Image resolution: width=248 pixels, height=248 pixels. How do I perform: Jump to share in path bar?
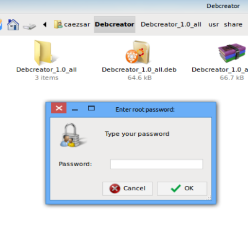(233, 24)
